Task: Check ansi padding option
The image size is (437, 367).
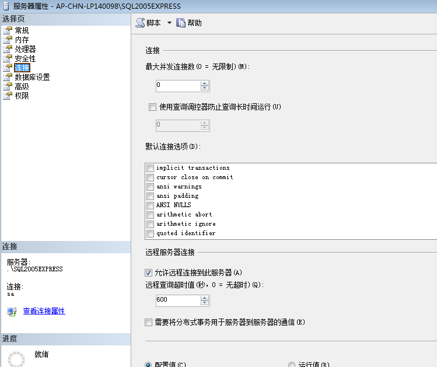Action: tap(150, 196)
